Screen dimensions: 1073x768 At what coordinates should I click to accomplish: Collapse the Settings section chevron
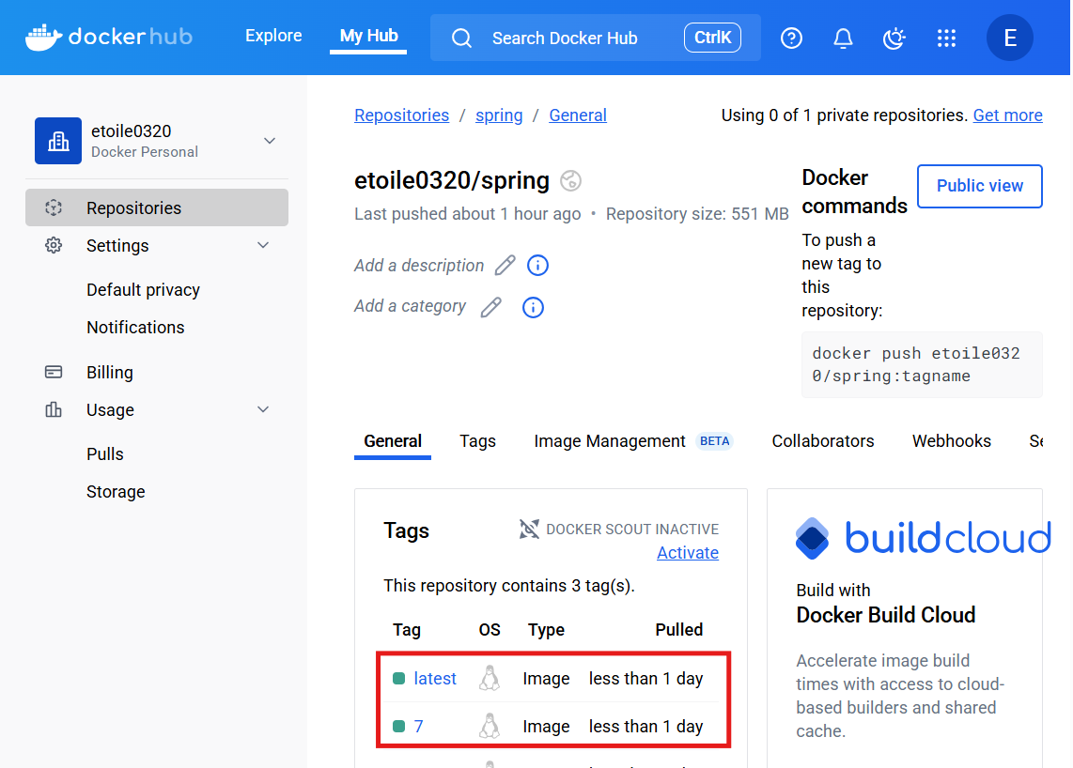point(263,245)
